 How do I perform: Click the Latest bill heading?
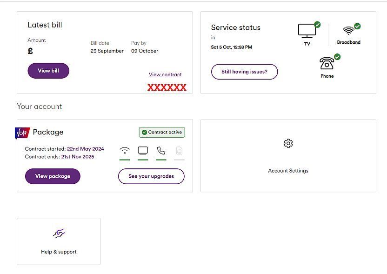(x=45, y=25)
